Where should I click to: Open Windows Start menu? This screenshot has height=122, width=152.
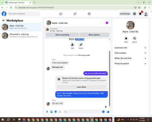(x=2, y=120)
